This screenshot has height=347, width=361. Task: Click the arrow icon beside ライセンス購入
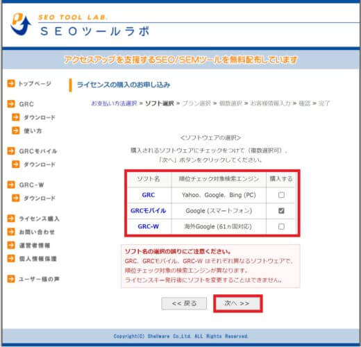pyautogui.click(x=11, y=219)
